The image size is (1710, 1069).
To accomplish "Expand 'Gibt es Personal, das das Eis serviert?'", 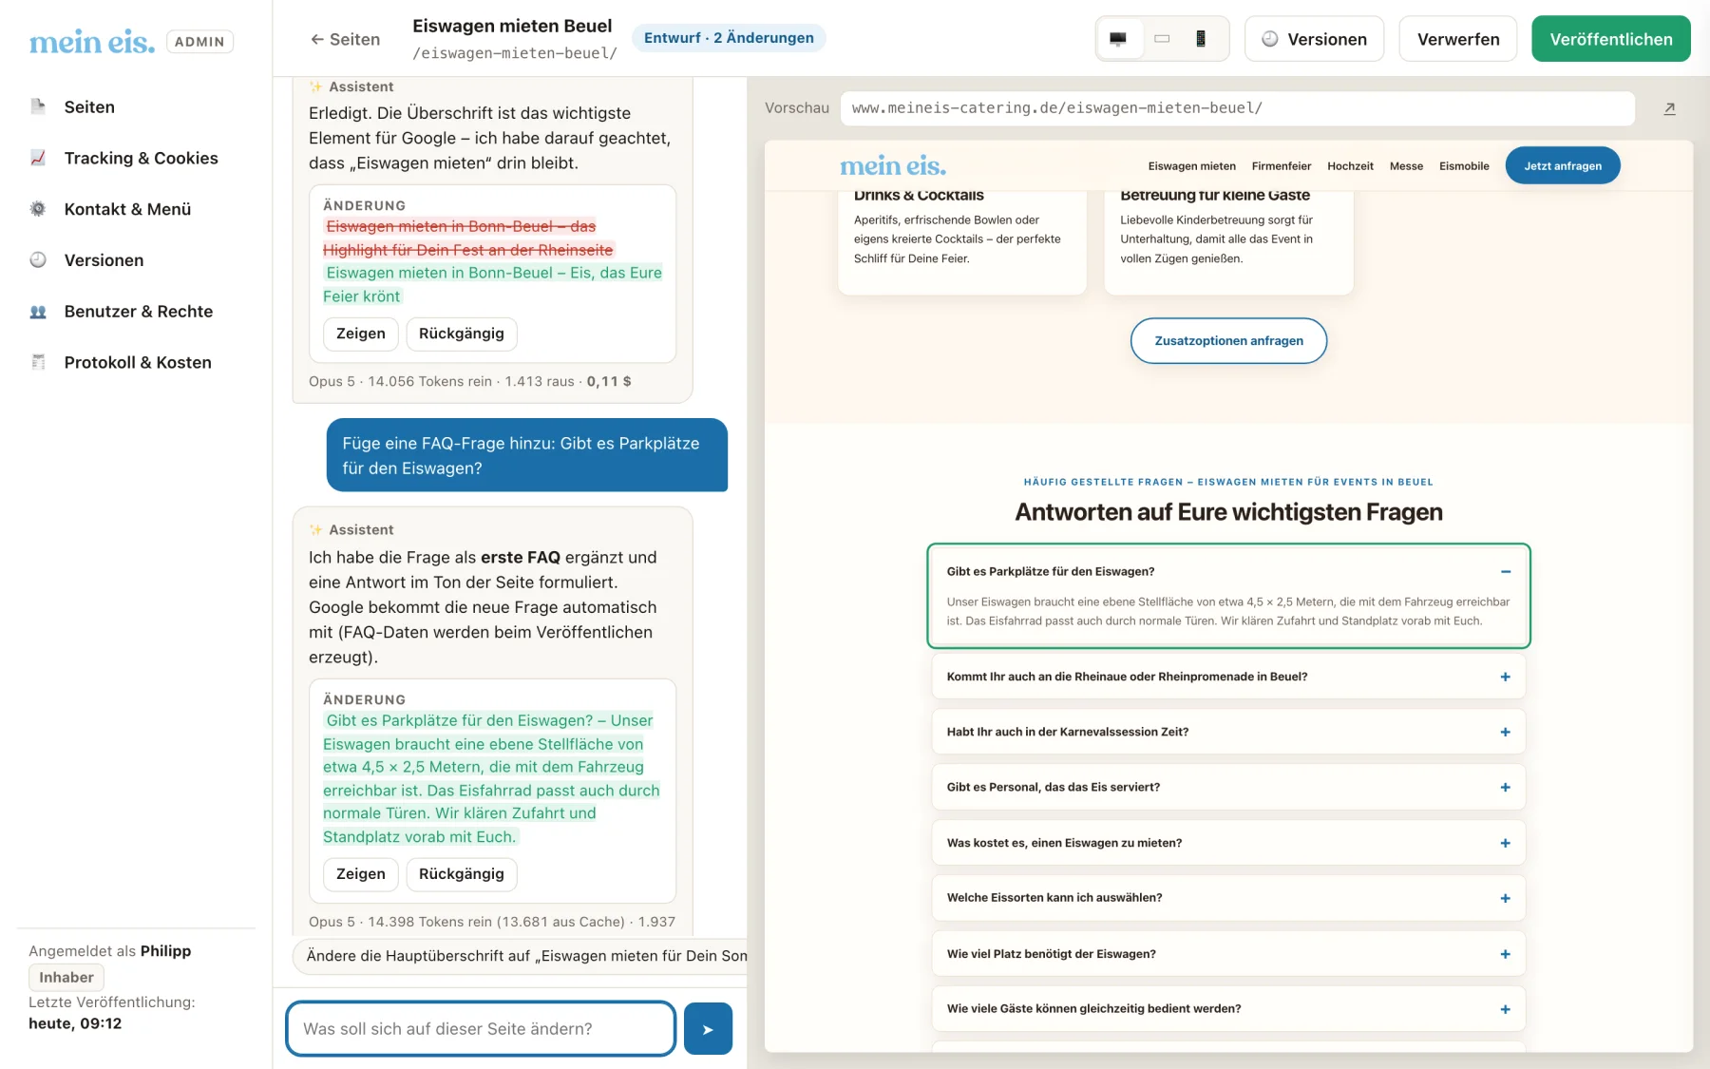I will (x=1228, y=788).
